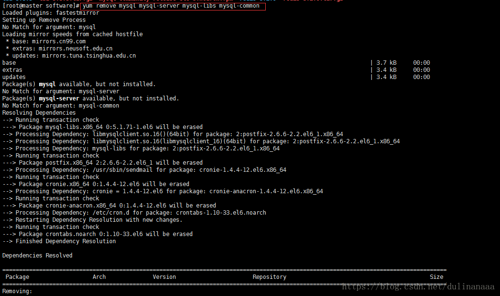Click the 'Version' column header
This screenshot has height=296, width=500.
click(x=164, y=277)
